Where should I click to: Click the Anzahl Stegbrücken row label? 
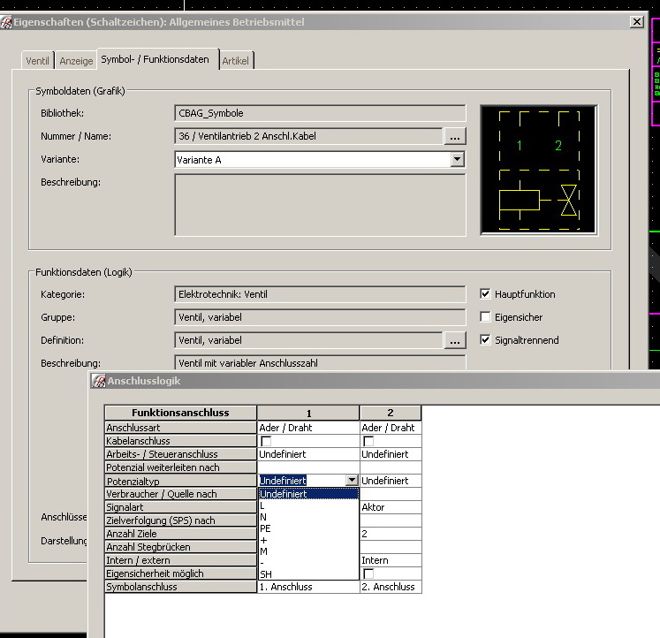coord(180,547)
